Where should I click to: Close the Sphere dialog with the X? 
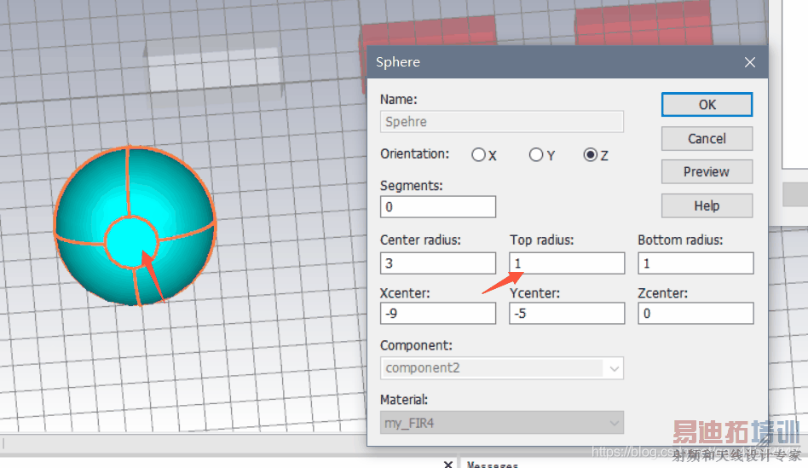[x=750, y=62]
